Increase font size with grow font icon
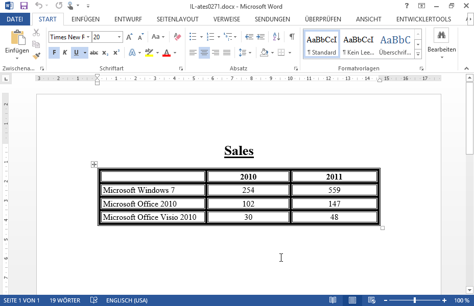474x306 pixels. click(129, 37)
